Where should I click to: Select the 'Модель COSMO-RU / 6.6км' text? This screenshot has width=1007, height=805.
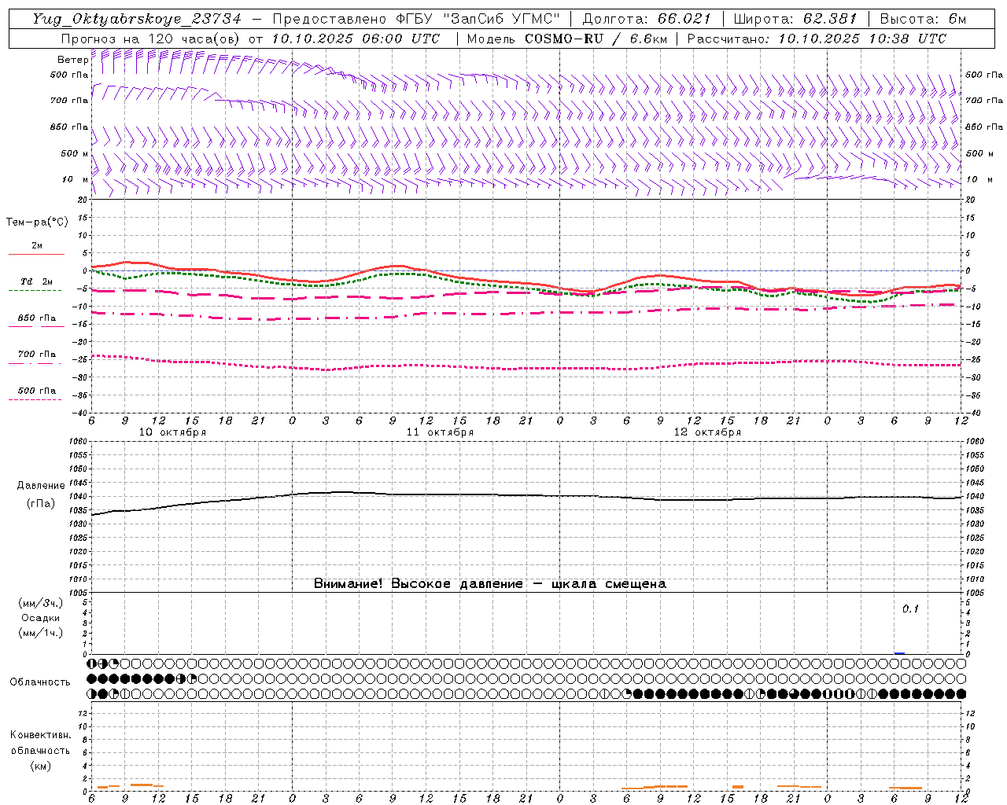click(566, 39)
